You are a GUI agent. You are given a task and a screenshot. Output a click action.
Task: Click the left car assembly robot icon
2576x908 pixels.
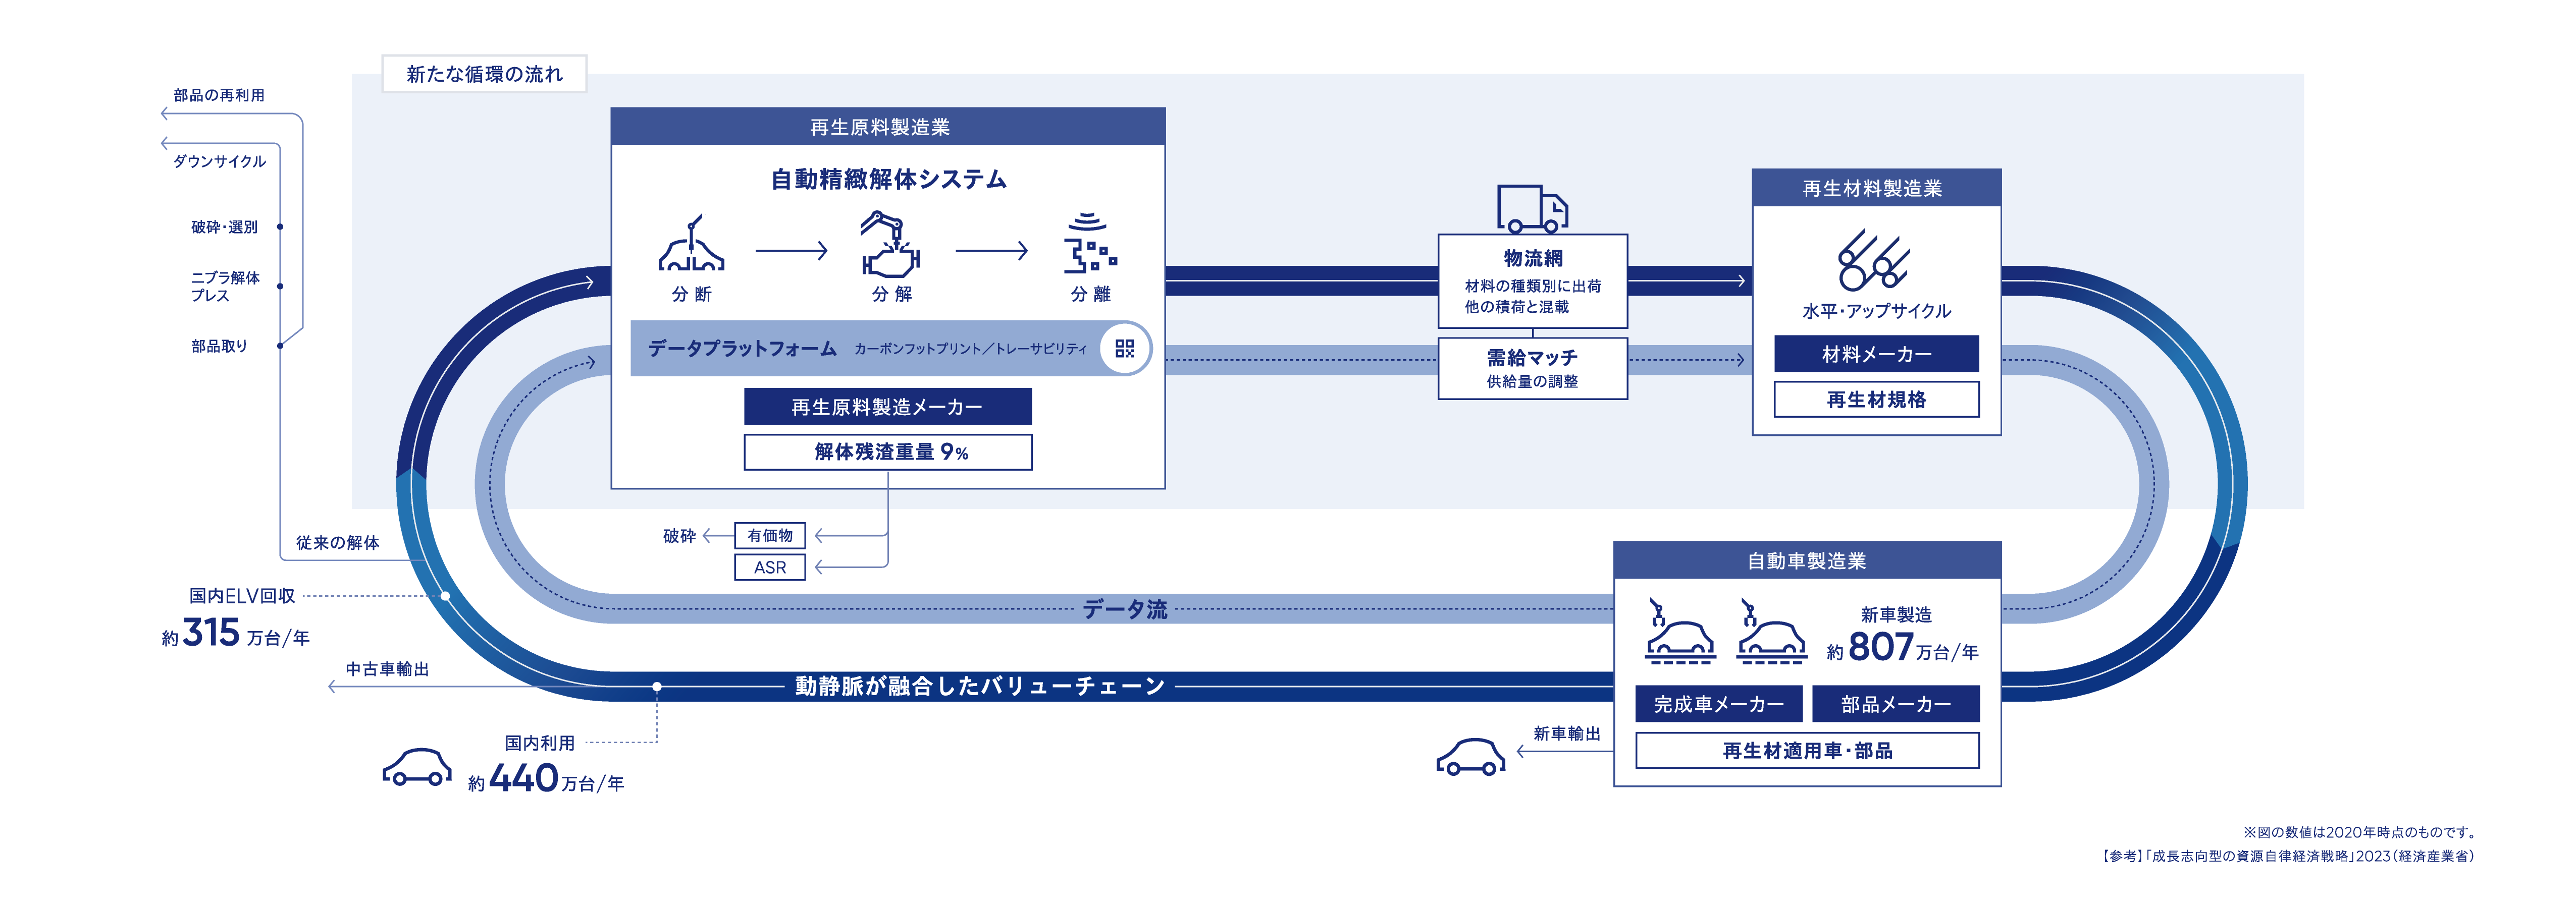[1680, 631]
